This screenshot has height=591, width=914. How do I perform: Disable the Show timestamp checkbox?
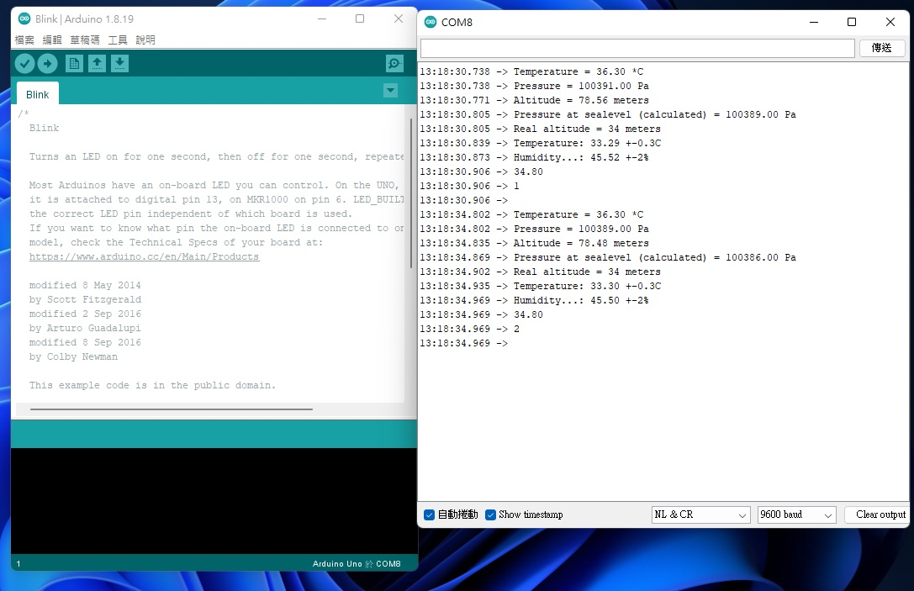(x=491, y=514)
